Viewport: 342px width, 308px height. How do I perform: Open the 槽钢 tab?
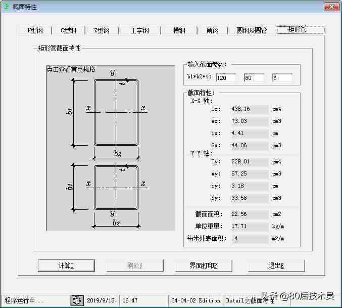click(179, 30)
